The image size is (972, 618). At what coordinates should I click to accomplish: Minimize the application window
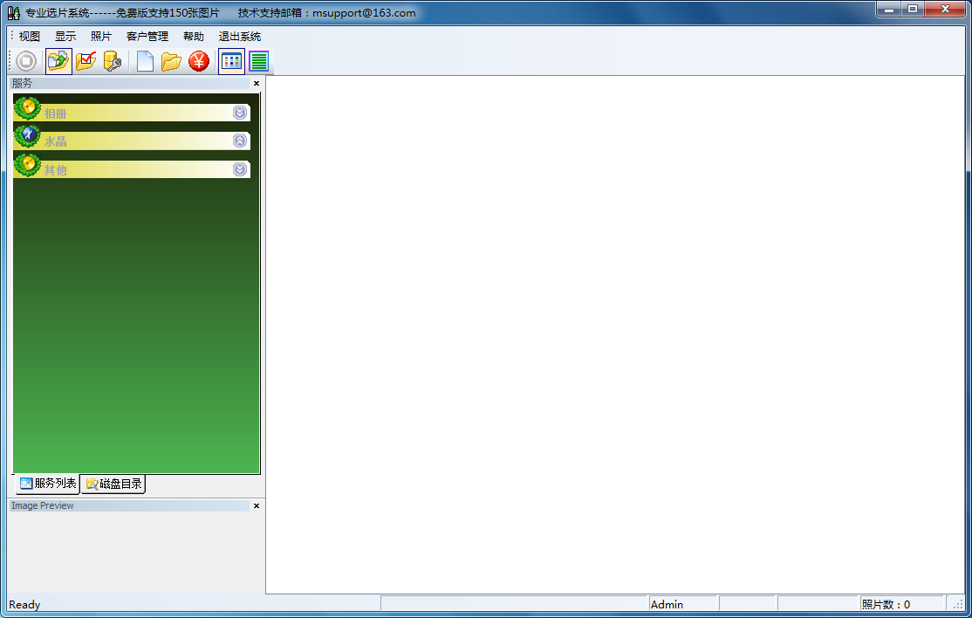point(888,10)
